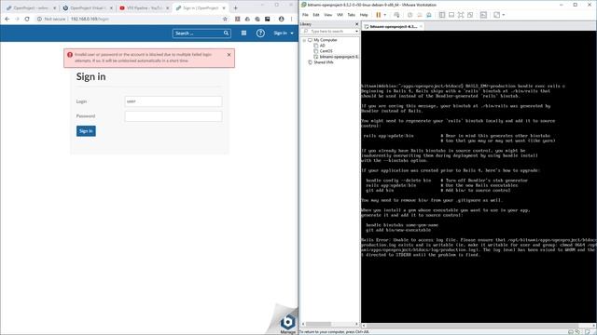
Task: Go back in the Chrome browser
Action: click(7, 19)
